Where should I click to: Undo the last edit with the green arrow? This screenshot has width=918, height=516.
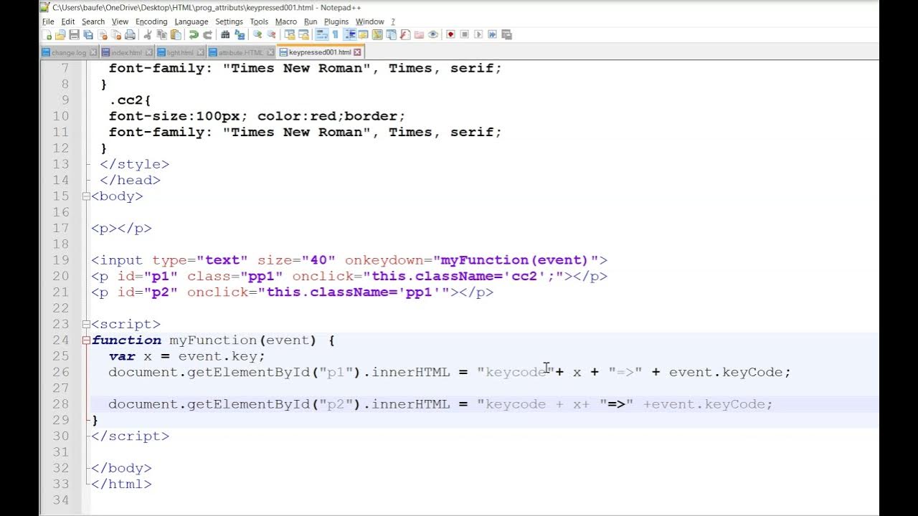pos(194,34)
